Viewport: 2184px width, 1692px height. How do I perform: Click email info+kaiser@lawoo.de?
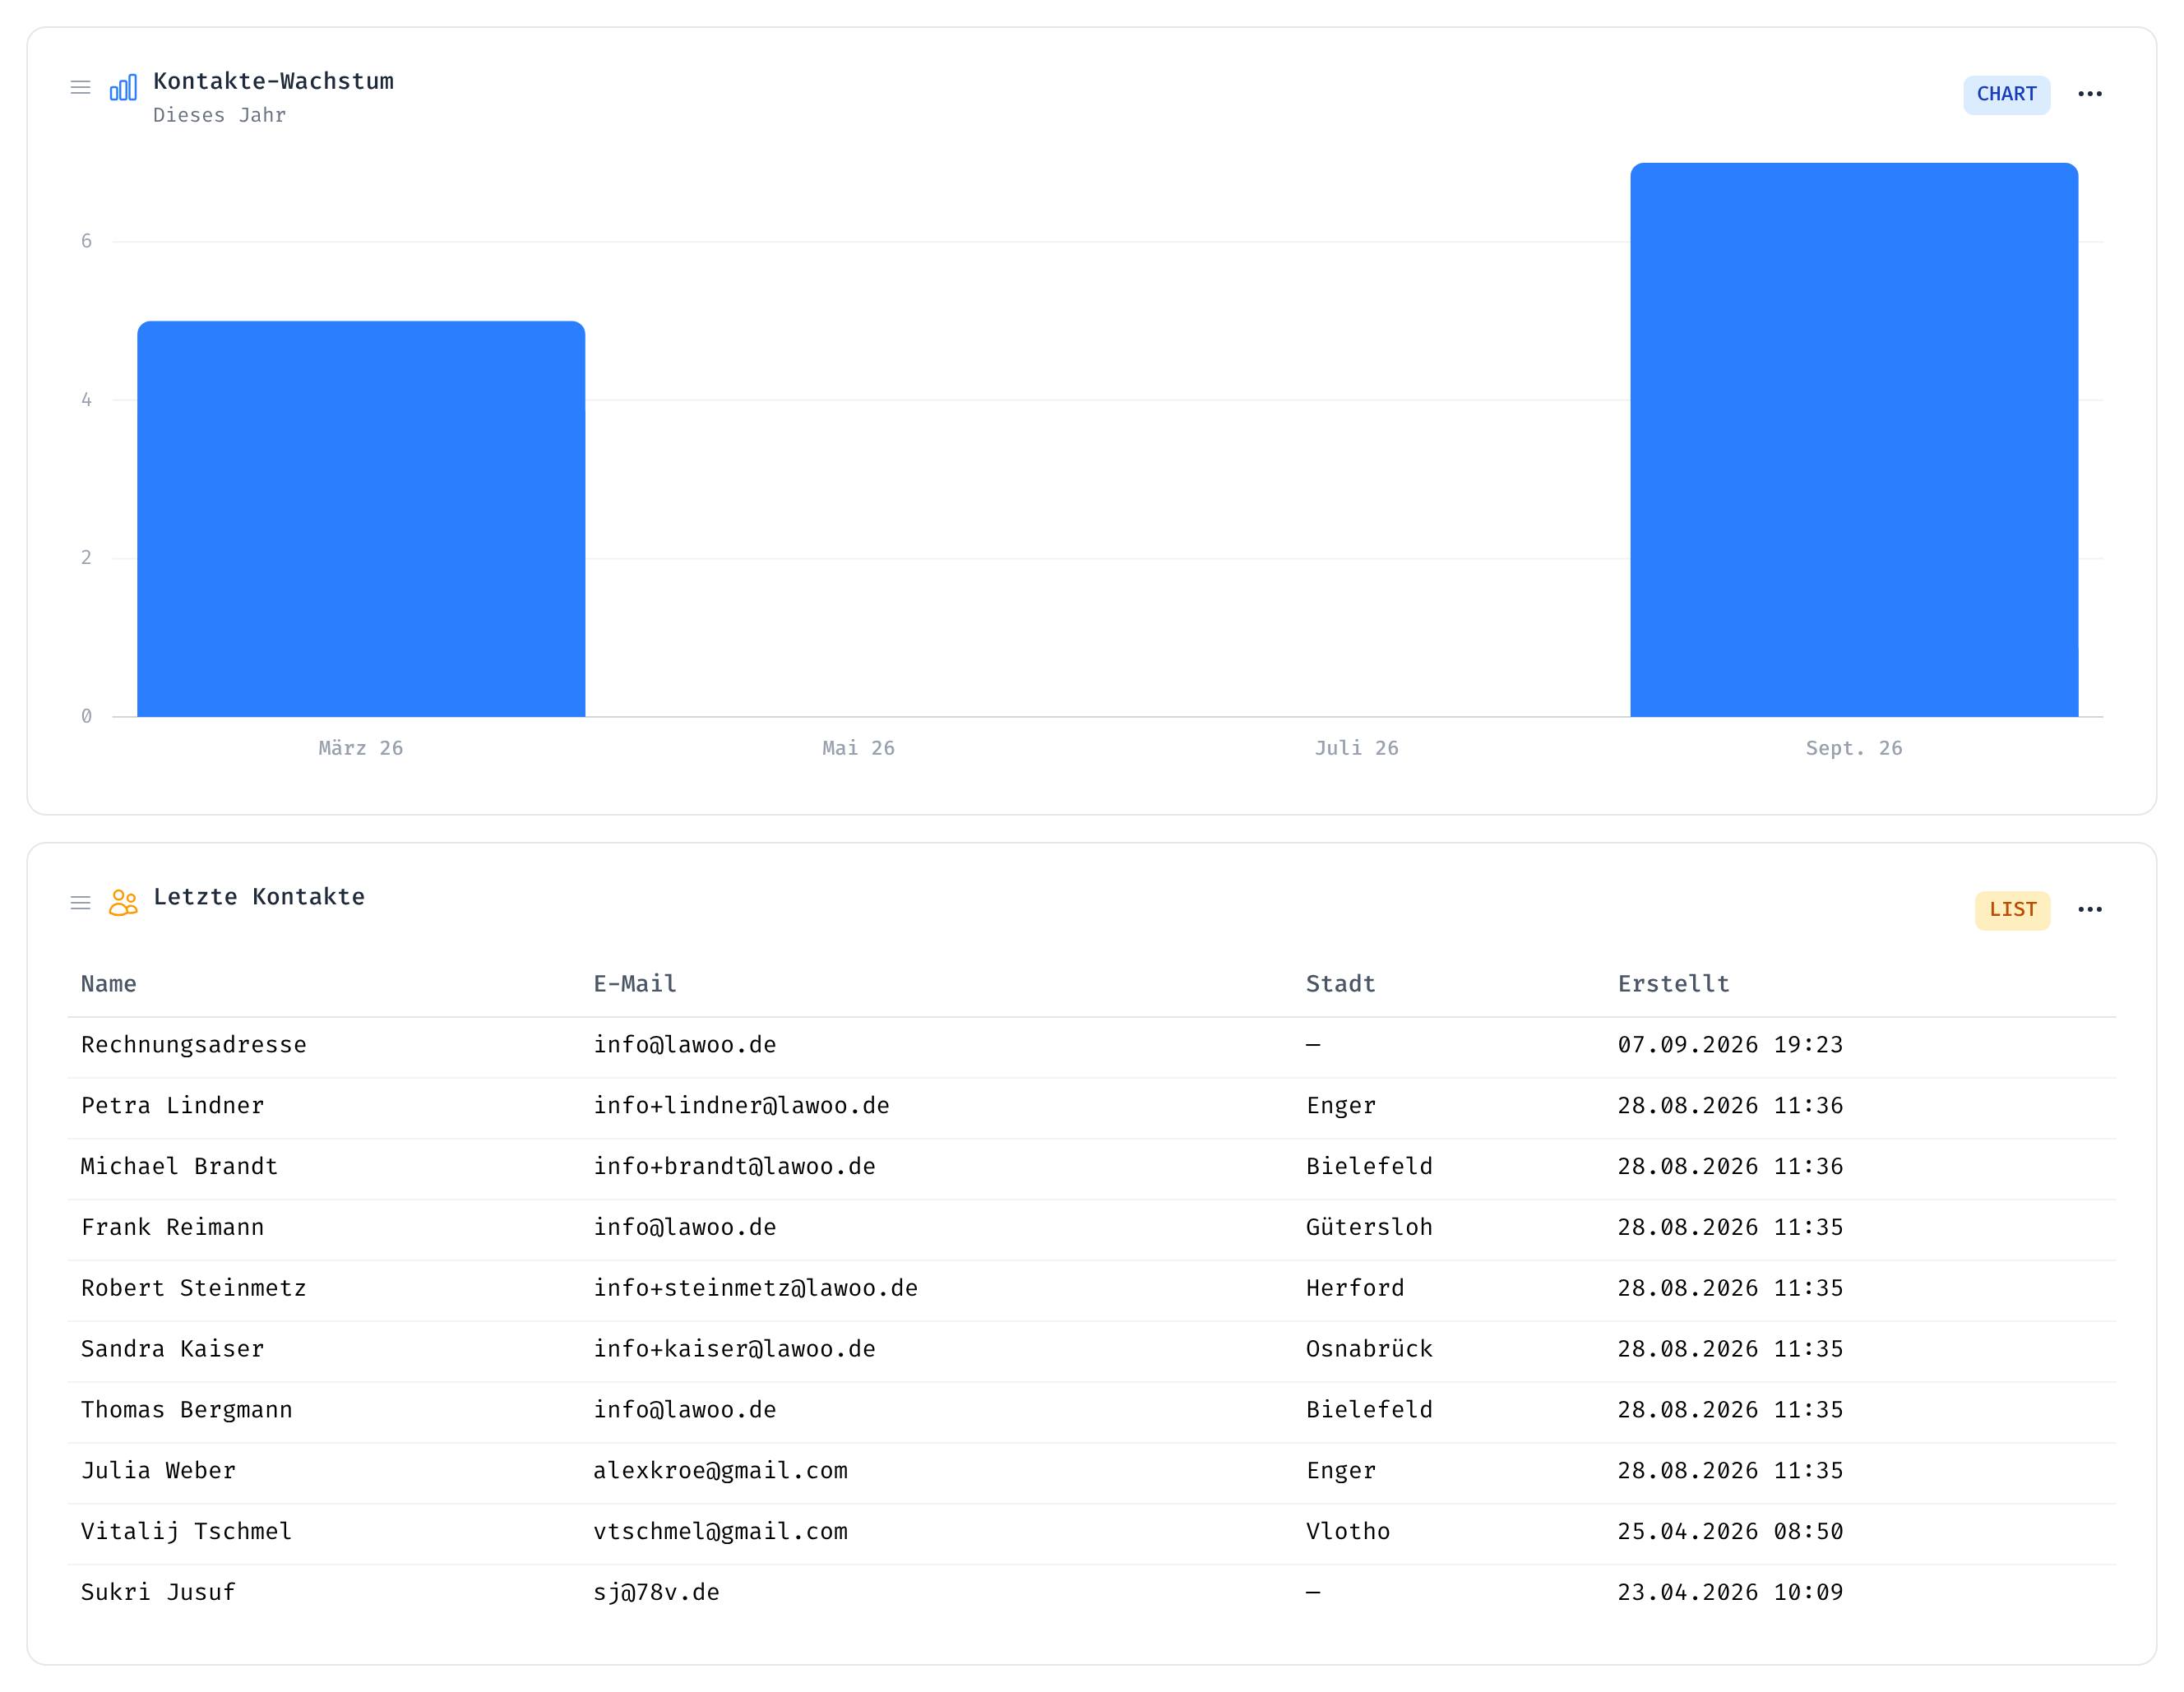734,1349
